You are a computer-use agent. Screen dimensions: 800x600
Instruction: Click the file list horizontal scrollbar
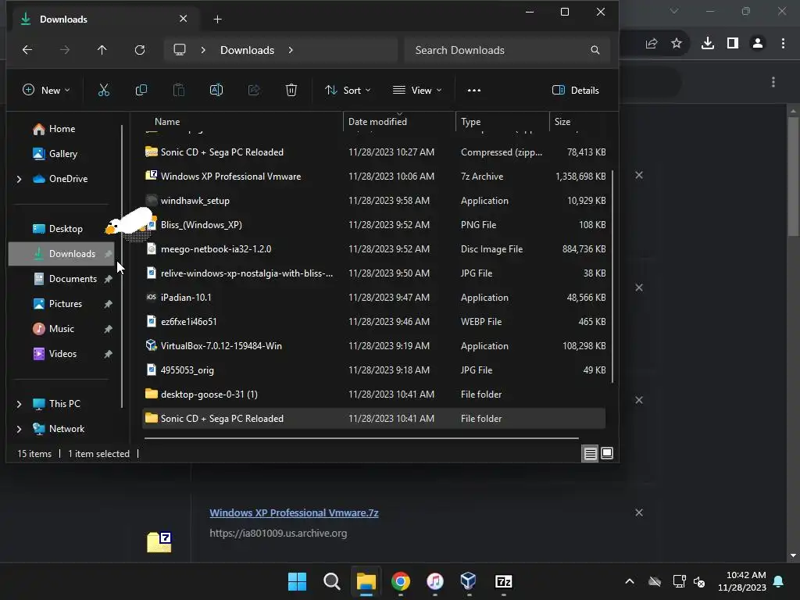click(x=362, y=437)
